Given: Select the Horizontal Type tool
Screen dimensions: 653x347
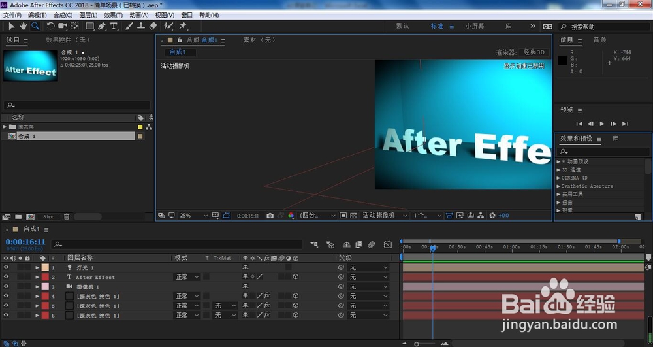Looking at the screenshot, I should click(x=113, y=26).
